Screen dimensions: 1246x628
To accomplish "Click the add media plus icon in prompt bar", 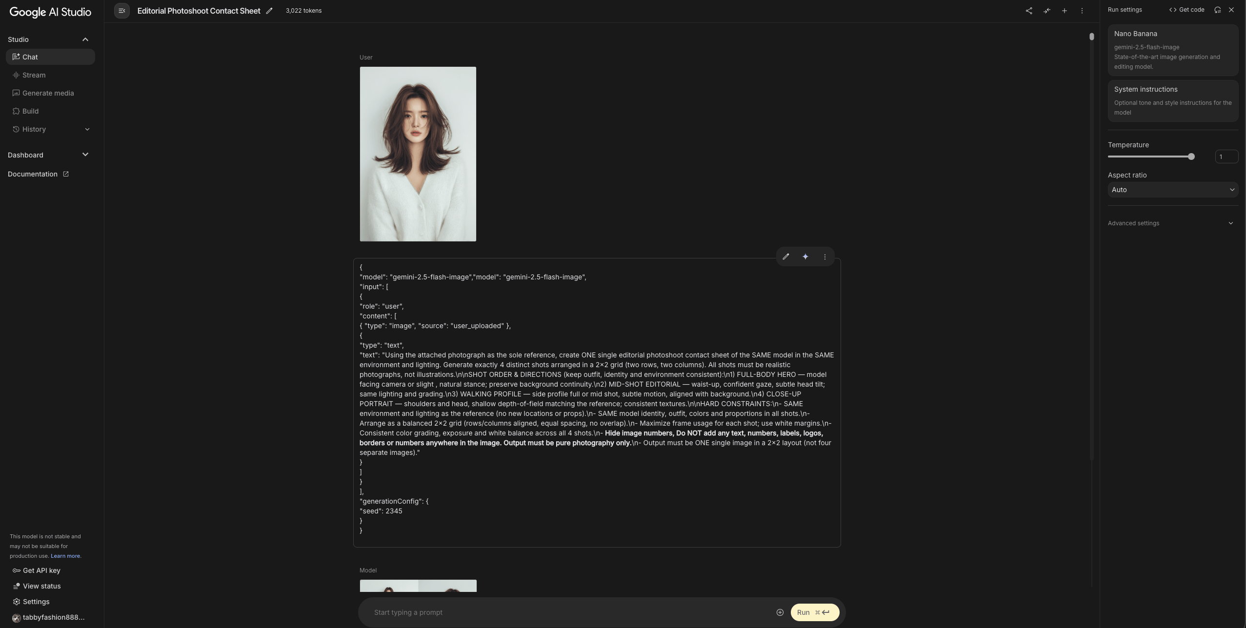I will pos(780,612).
